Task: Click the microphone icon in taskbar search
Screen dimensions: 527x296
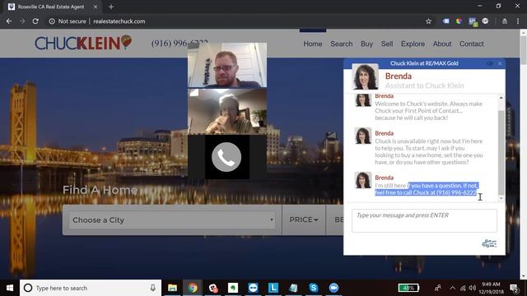Action: pyautogui.click(x=152, y=288)
